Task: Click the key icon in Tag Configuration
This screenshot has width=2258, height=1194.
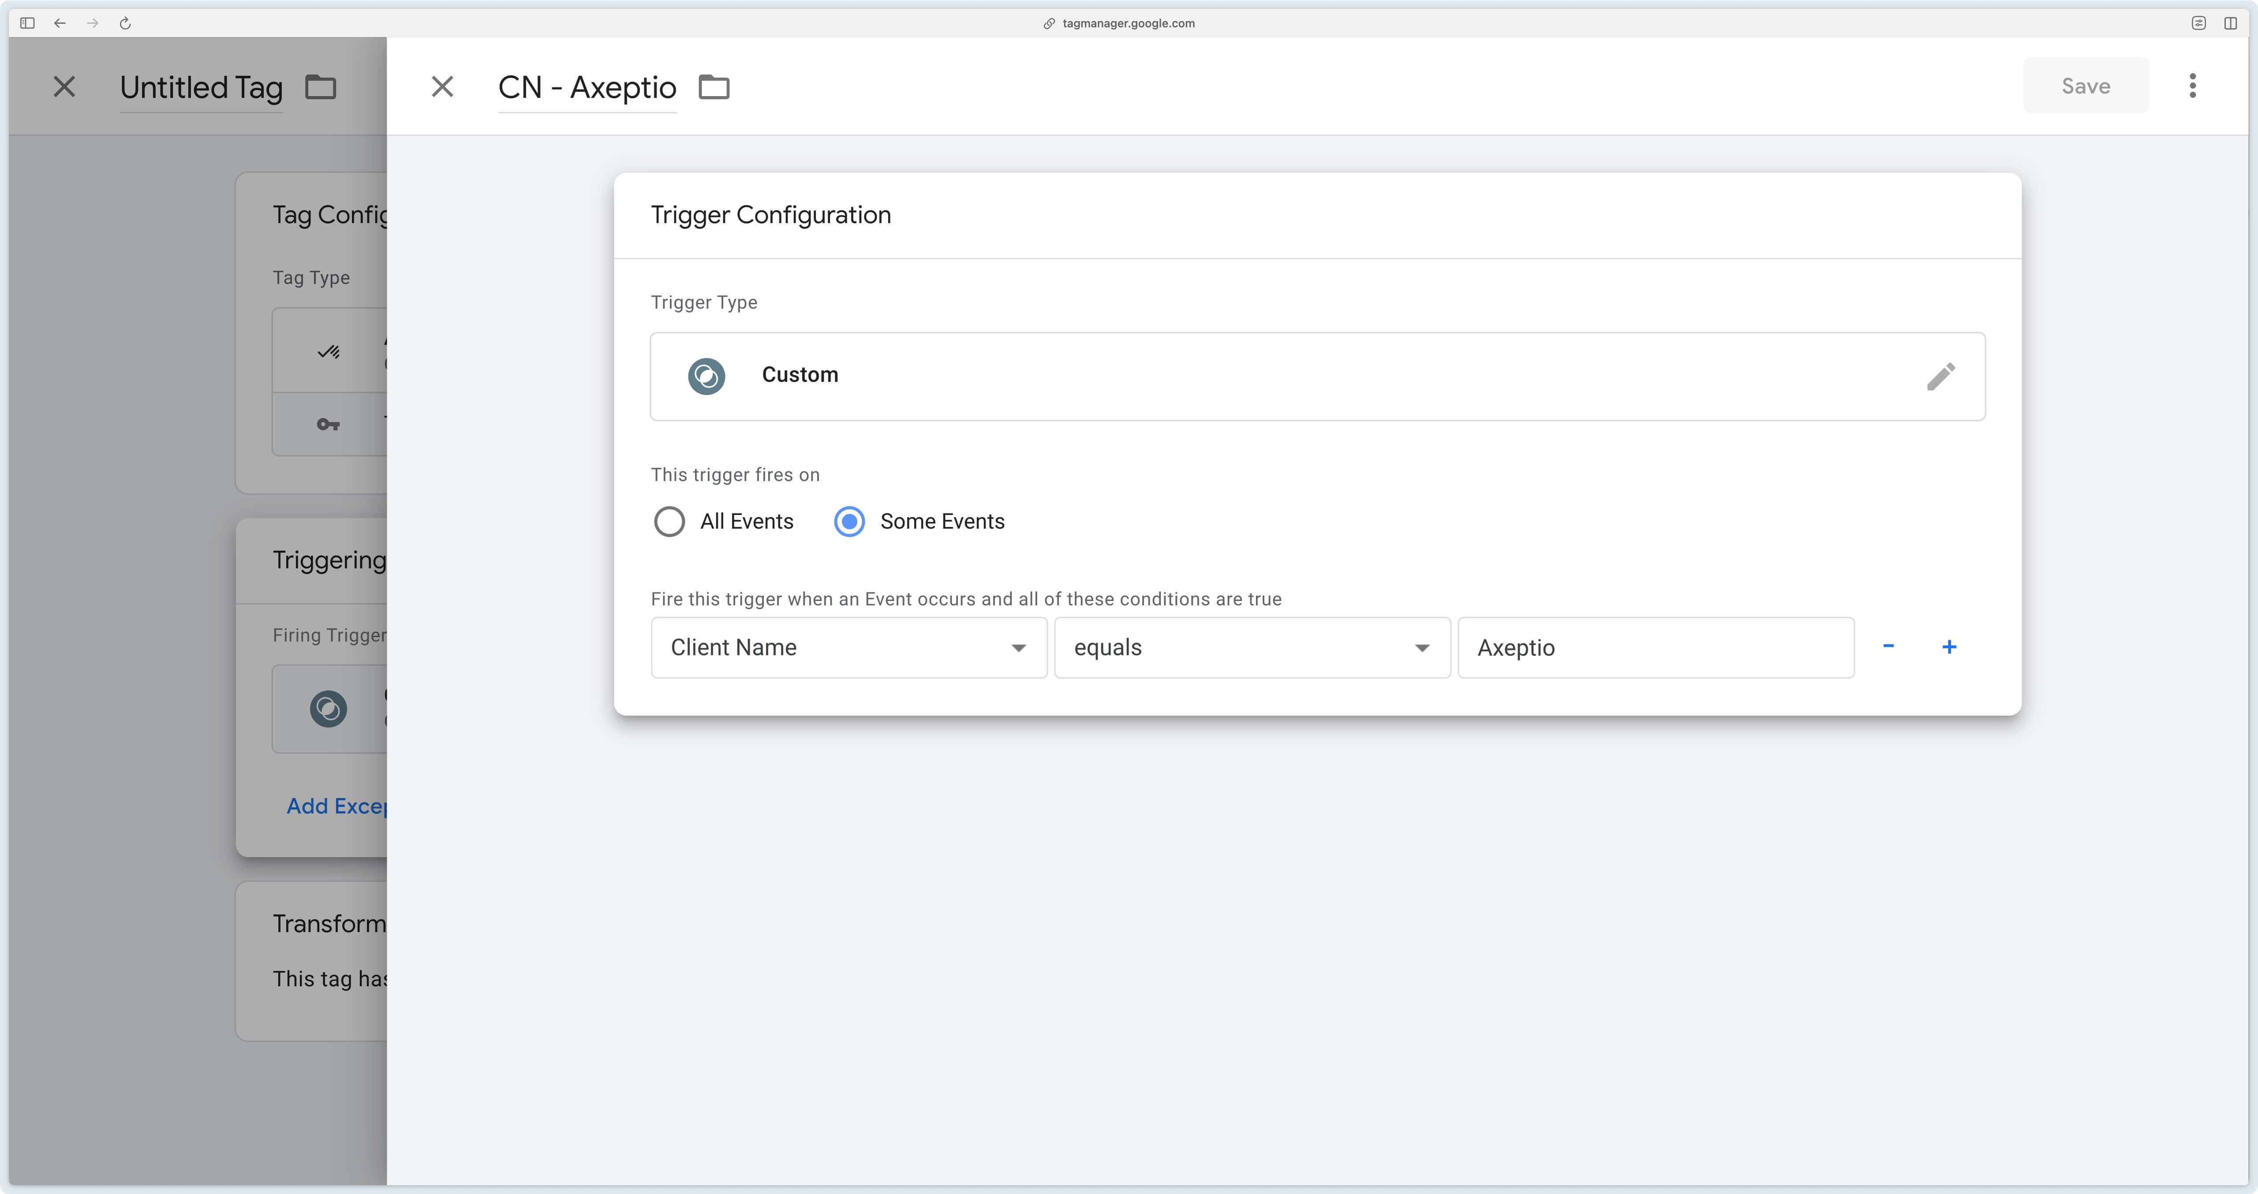Action: click(328, 424)
